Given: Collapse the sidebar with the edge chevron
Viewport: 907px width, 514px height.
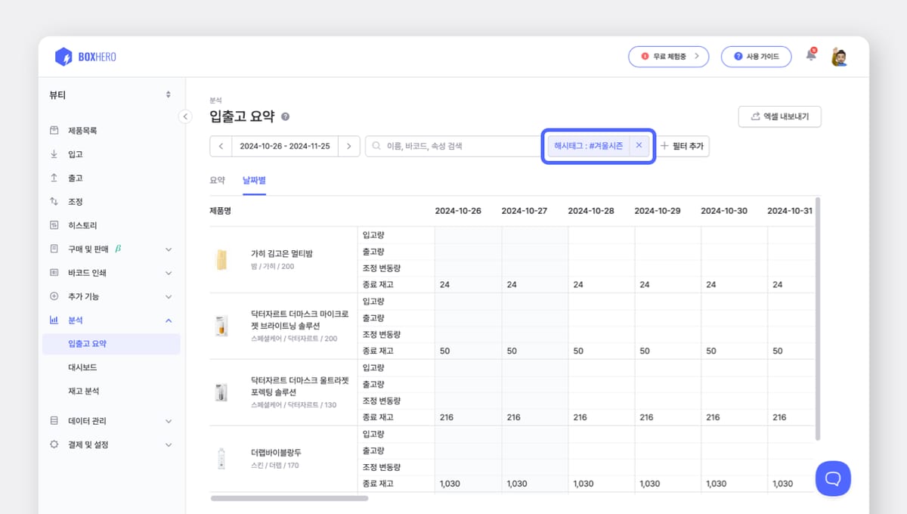Looking at the screenshot, I should (185, 116).
